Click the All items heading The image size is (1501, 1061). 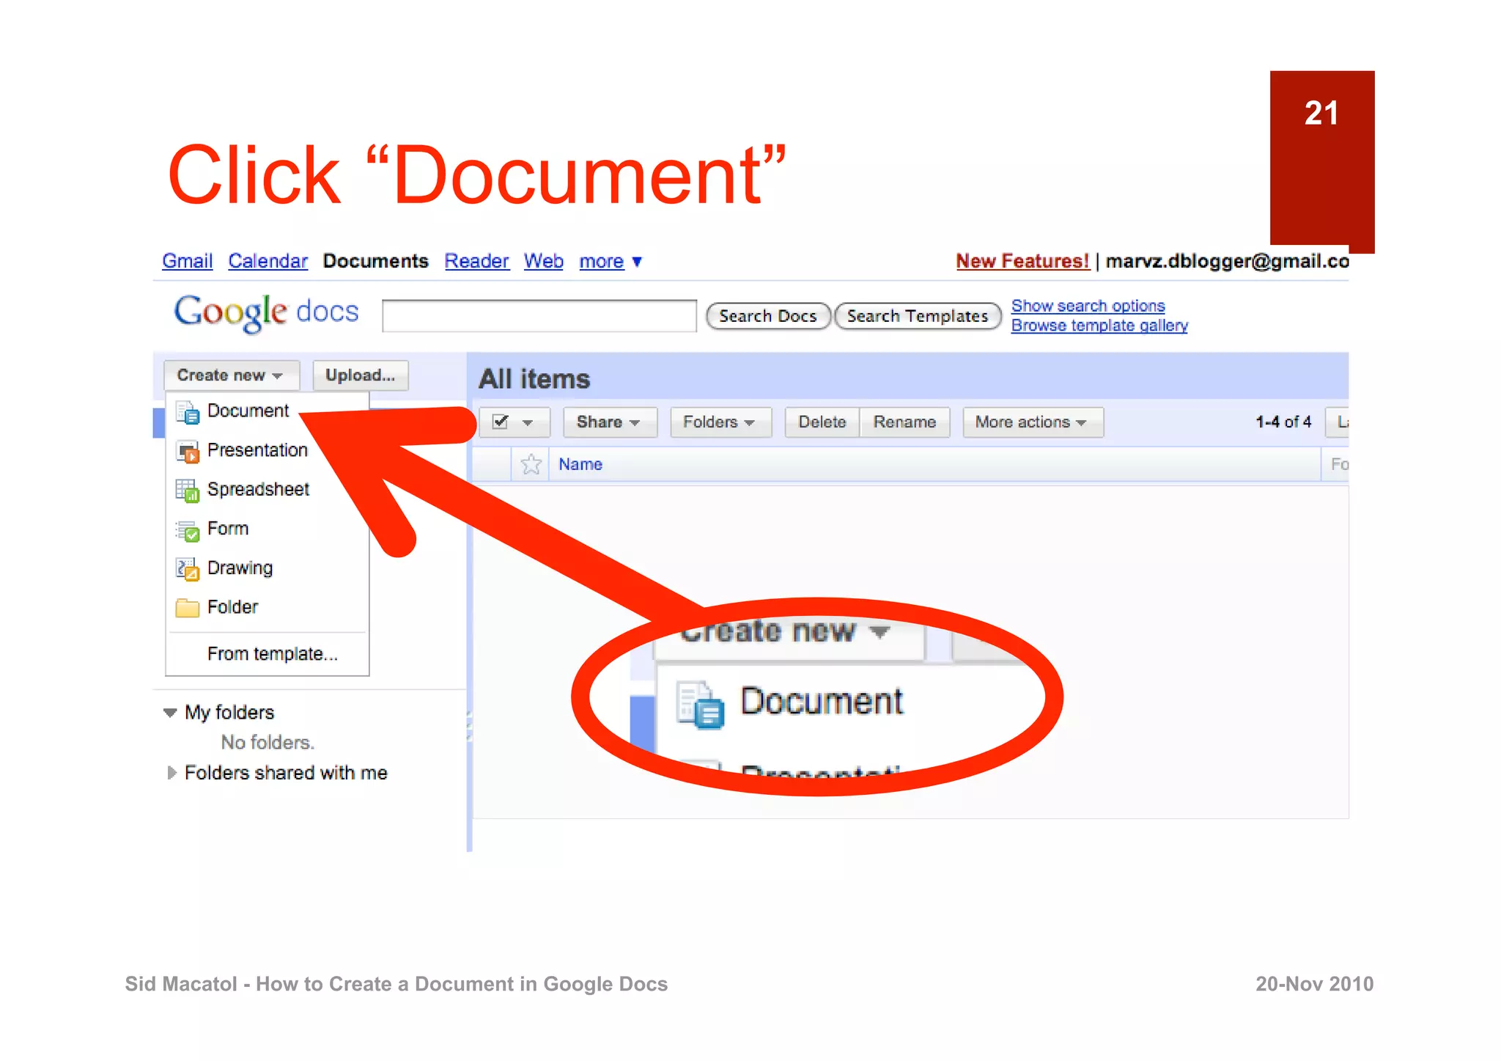tap(534, 379)
